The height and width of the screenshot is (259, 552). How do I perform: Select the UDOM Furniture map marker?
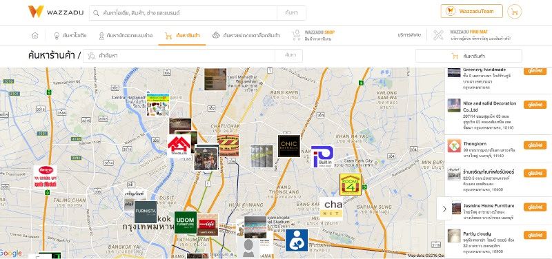(x=186, y=222)
